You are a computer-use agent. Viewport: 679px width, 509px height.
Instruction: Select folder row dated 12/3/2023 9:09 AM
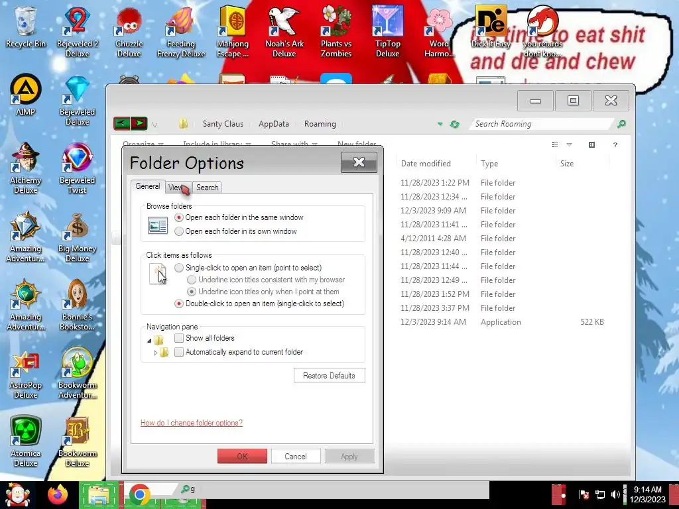(x=503, y=210)
